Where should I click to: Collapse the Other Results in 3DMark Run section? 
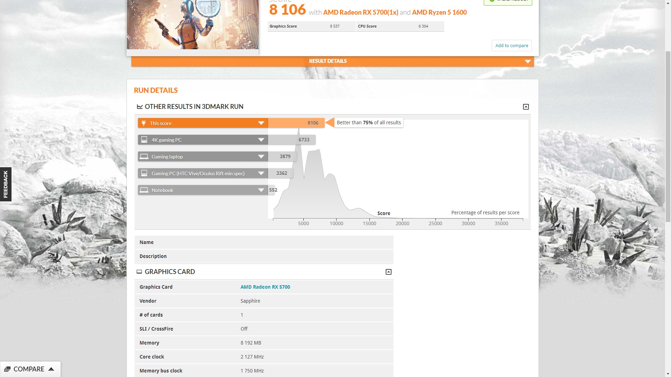coord(526,107)
